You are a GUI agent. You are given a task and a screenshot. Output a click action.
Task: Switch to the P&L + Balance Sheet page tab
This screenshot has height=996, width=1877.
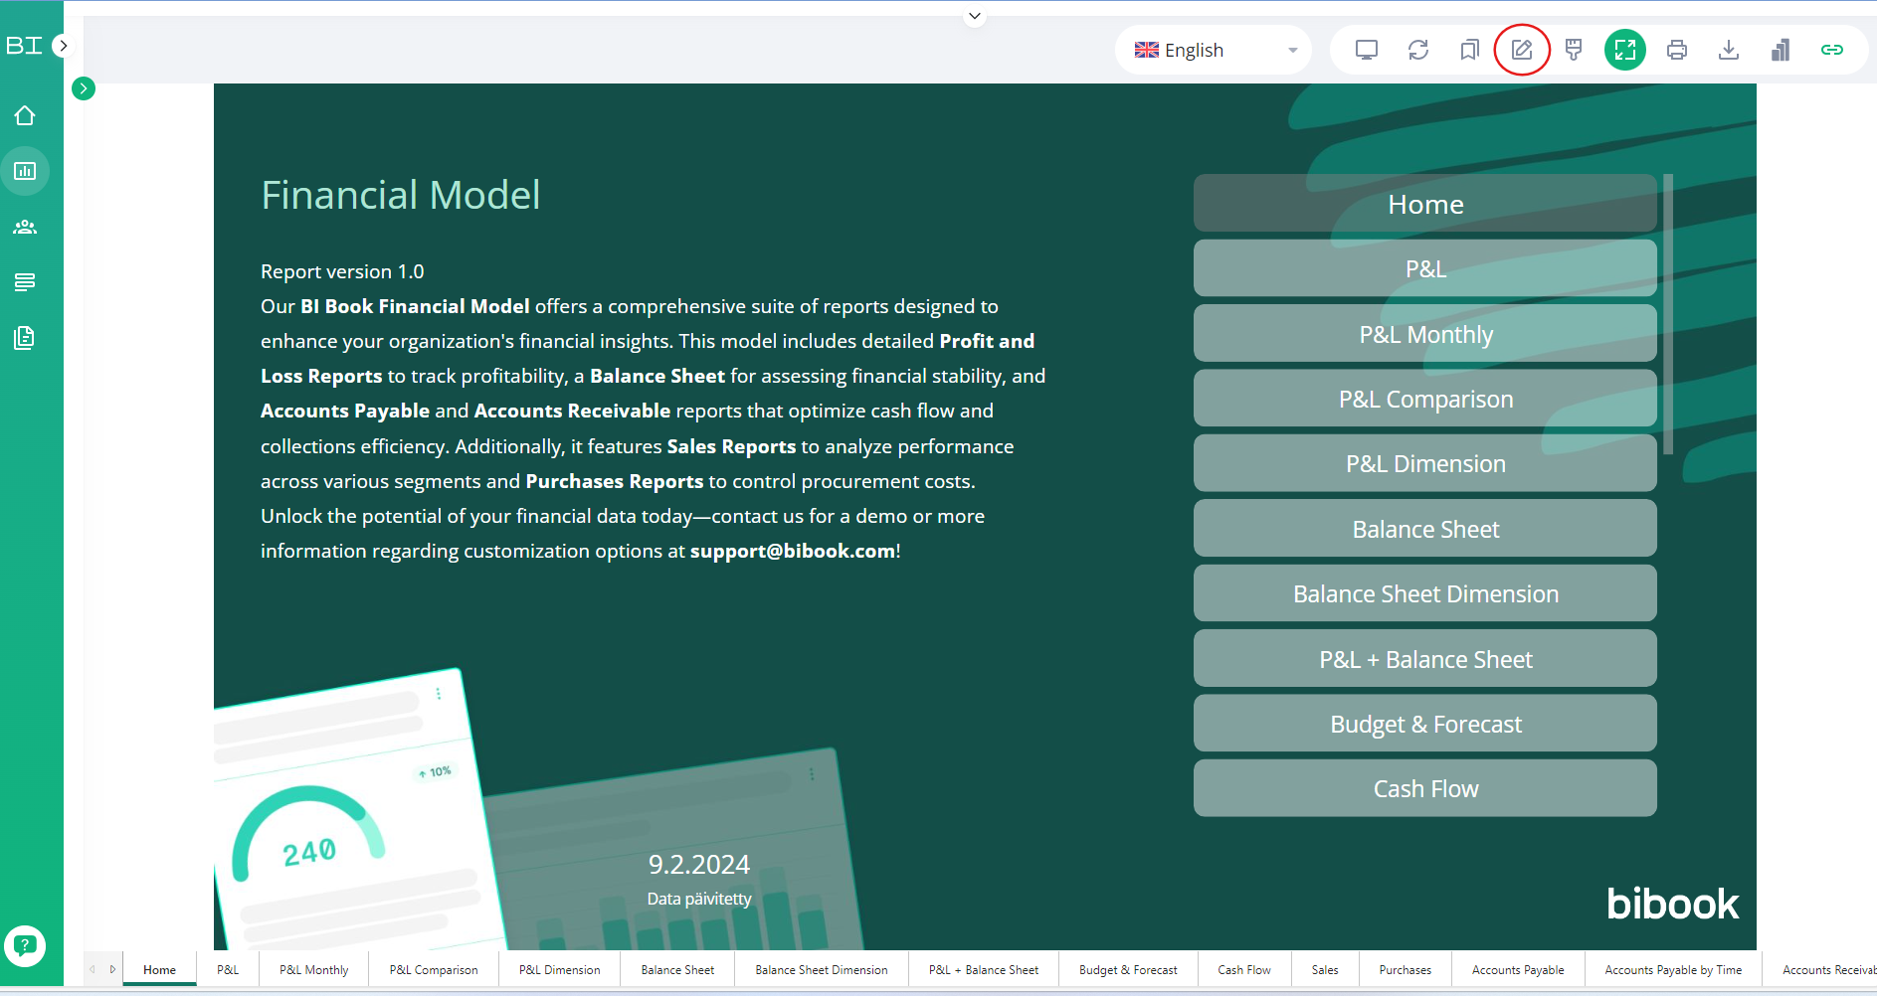click(984, 970)
